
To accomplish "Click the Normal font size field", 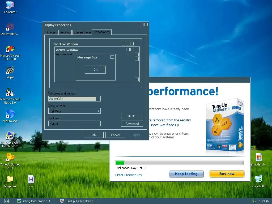I will pyautogui.click(x=74, y=123).
